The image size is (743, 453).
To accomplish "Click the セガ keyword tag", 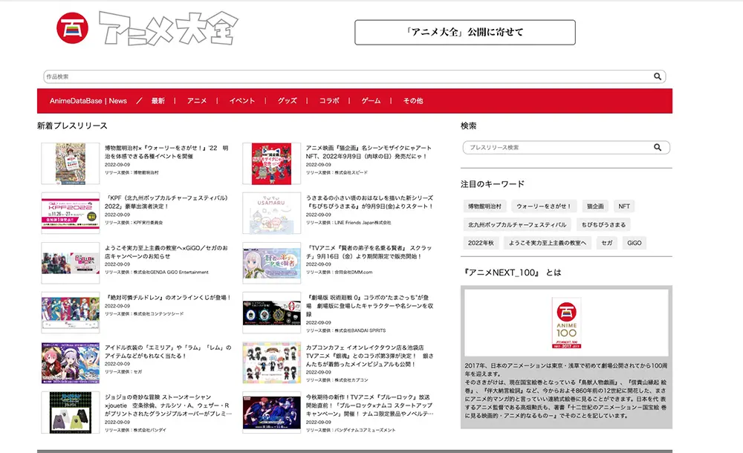I will pyautogui.click(x=606, y=243).
